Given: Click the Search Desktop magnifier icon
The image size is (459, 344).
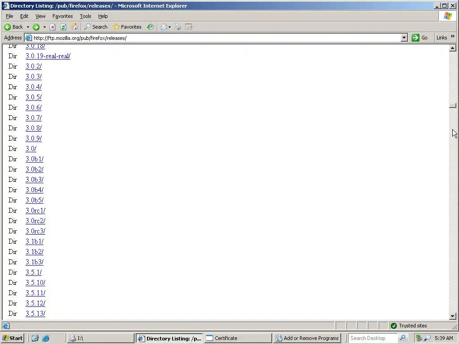Looking at the screenshot, I should click(403, 338).
